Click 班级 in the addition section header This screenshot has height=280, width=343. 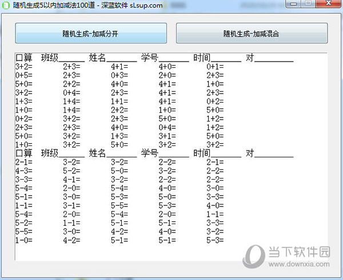(50, 58)
